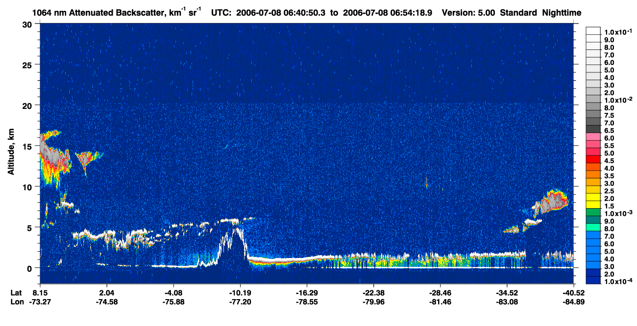The image size is (637, 326).
Task: Click latitude value "-4.08"
Action: pyautogui.click(x=173, y=293)
